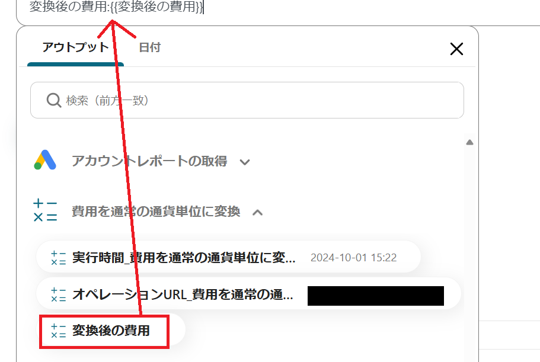Click calculator icon in 実行時間 row
This screenshot has width=540, height=362.
click(x=58, y=258)
